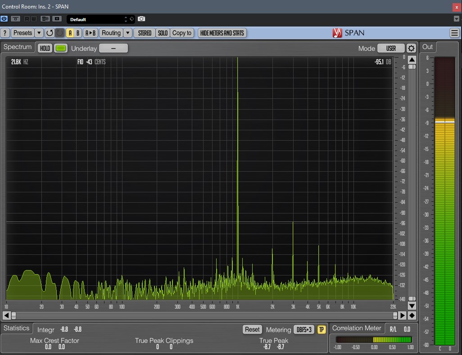The height and width of the screenshot is (355, 462).
Task: Click the statistics Reset button
Action: (252, 329)
